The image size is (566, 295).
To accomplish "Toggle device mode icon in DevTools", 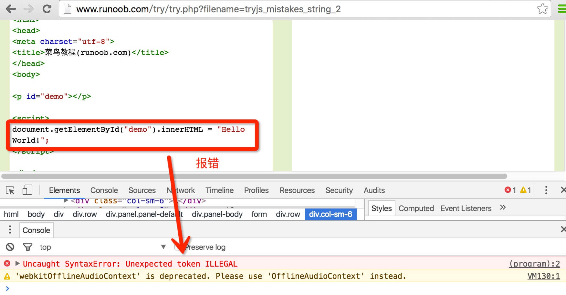I will (x=27, y=190).
